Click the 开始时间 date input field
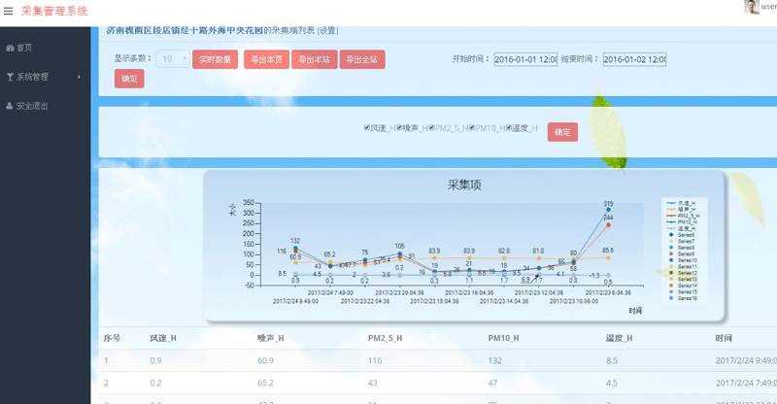This screenshot has width=777, height=404. tap(524, 59)
